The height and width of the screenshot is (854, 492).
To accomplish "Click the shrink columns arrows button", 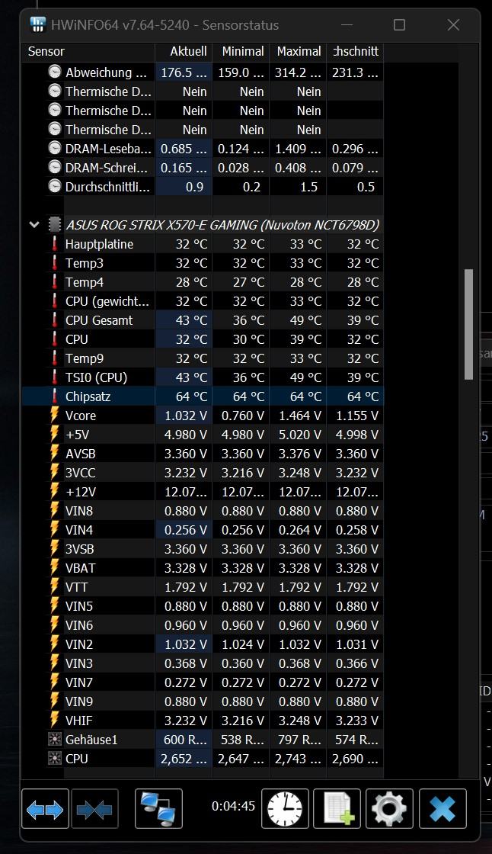I will (x=94, y=809).
